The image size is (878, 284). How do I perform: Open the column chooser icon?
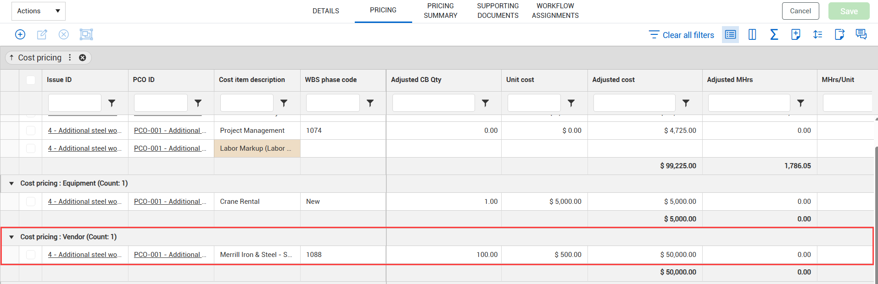point(752,34)
